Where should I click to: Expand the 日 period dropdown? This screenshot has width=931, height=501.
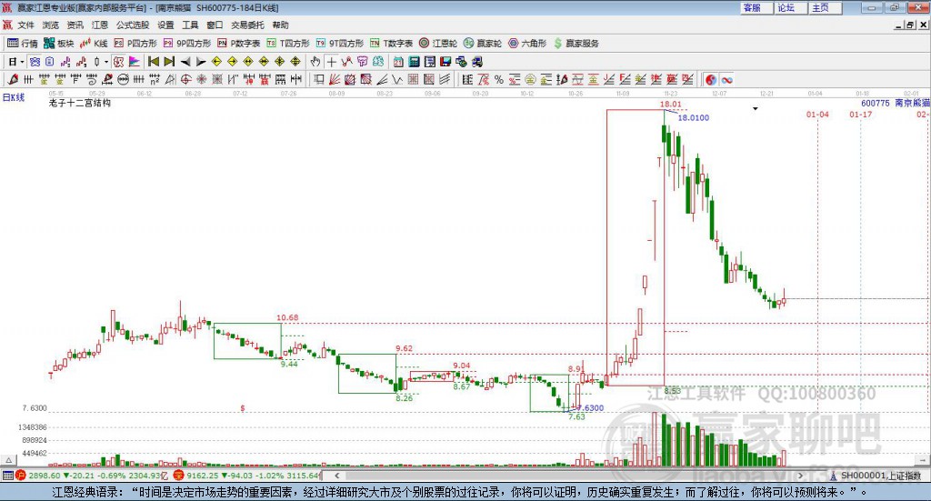(x=22, y=62)
